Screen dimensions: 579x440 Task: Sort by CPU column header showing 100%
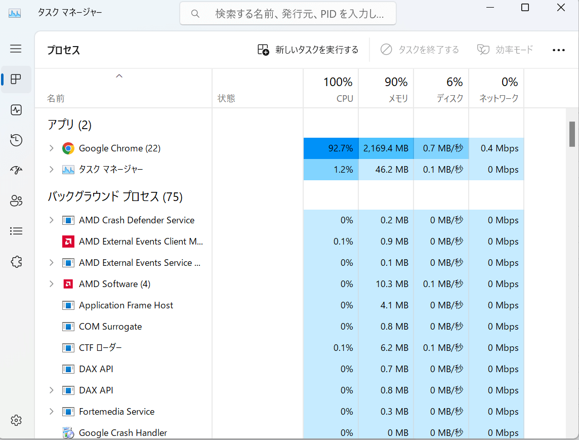click(x=330, y=89)
